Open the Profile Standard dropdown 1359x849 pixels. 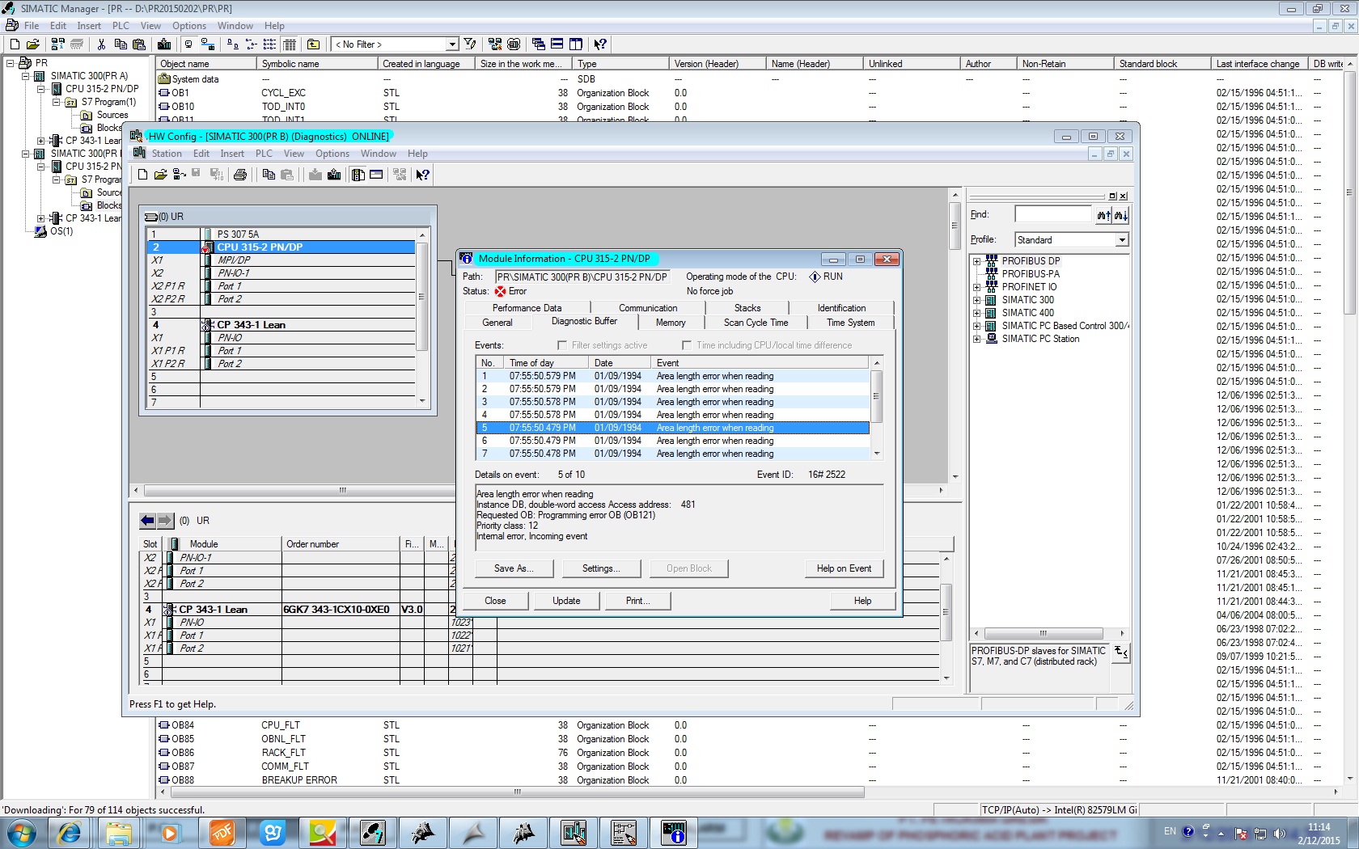click(x=1121, y=240)
